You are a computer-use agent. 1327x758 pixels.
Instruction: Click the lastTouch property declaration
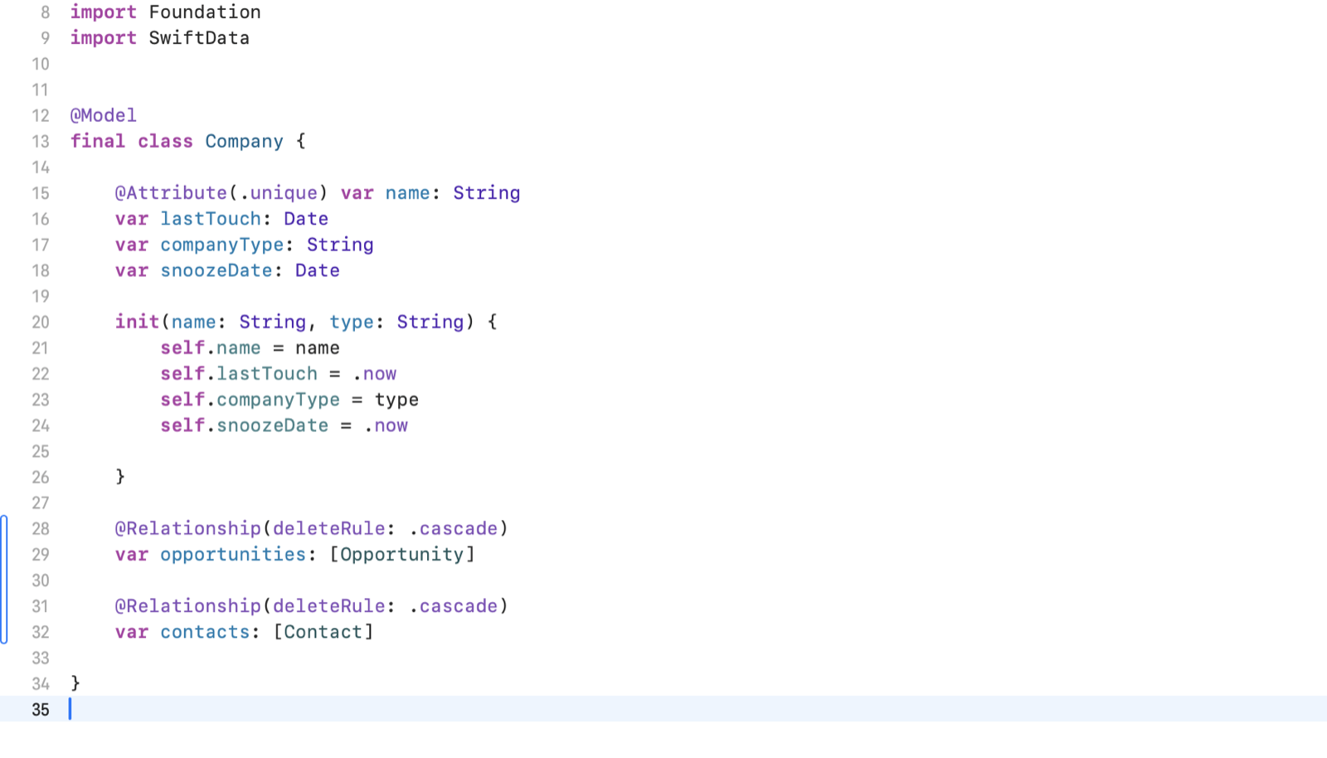click(211, 219)
